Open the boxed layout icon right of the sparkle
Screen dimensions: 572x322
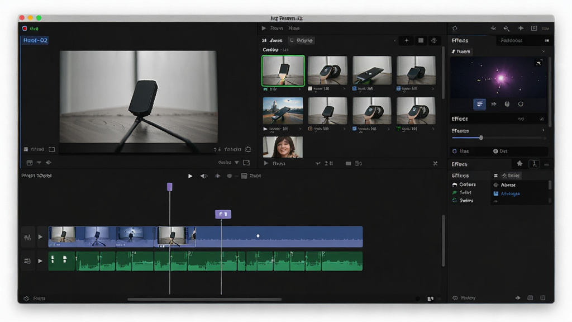tap(533, 28)
